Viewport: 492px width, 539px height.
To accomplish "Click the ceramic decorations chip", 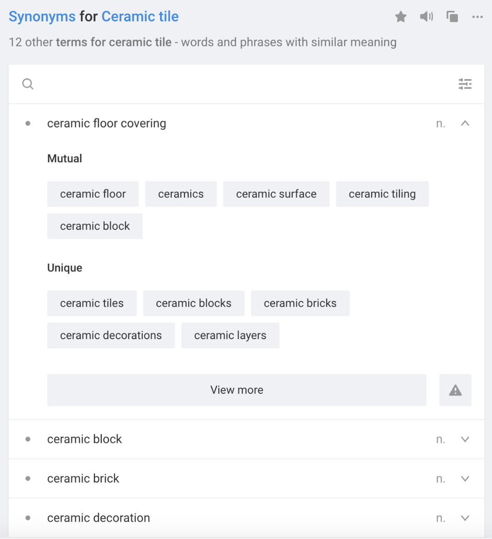I will pos(111,336).
